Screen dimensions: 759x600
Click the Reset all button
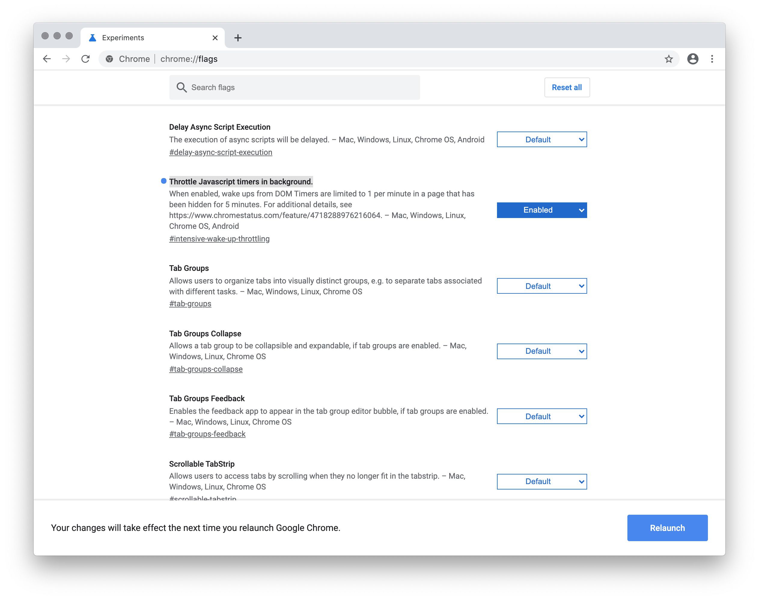pyautogui.click(x=566, y=87)
